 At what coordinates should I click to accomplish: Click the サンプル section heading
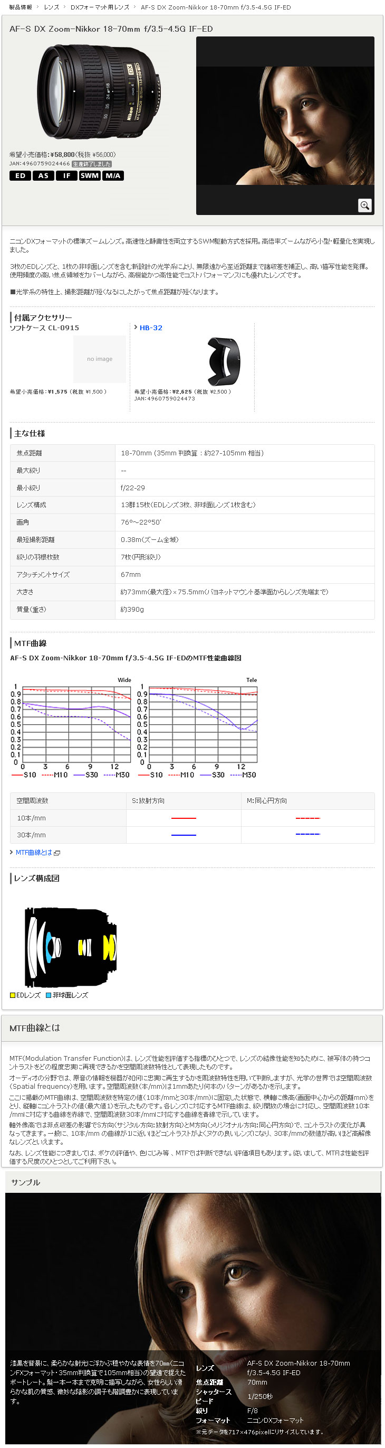pyautogui.click(x=26, y=1183)
